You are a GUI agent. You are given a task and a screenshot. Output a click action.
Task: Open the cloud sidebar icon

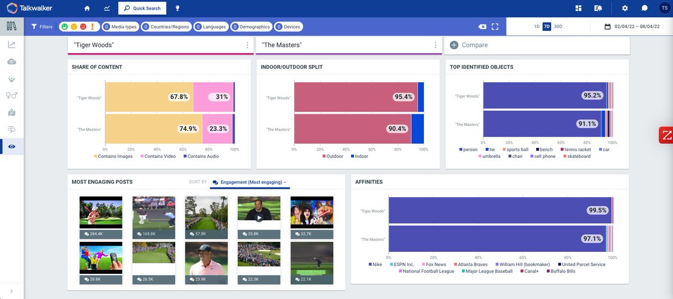(x=12, y=62)
